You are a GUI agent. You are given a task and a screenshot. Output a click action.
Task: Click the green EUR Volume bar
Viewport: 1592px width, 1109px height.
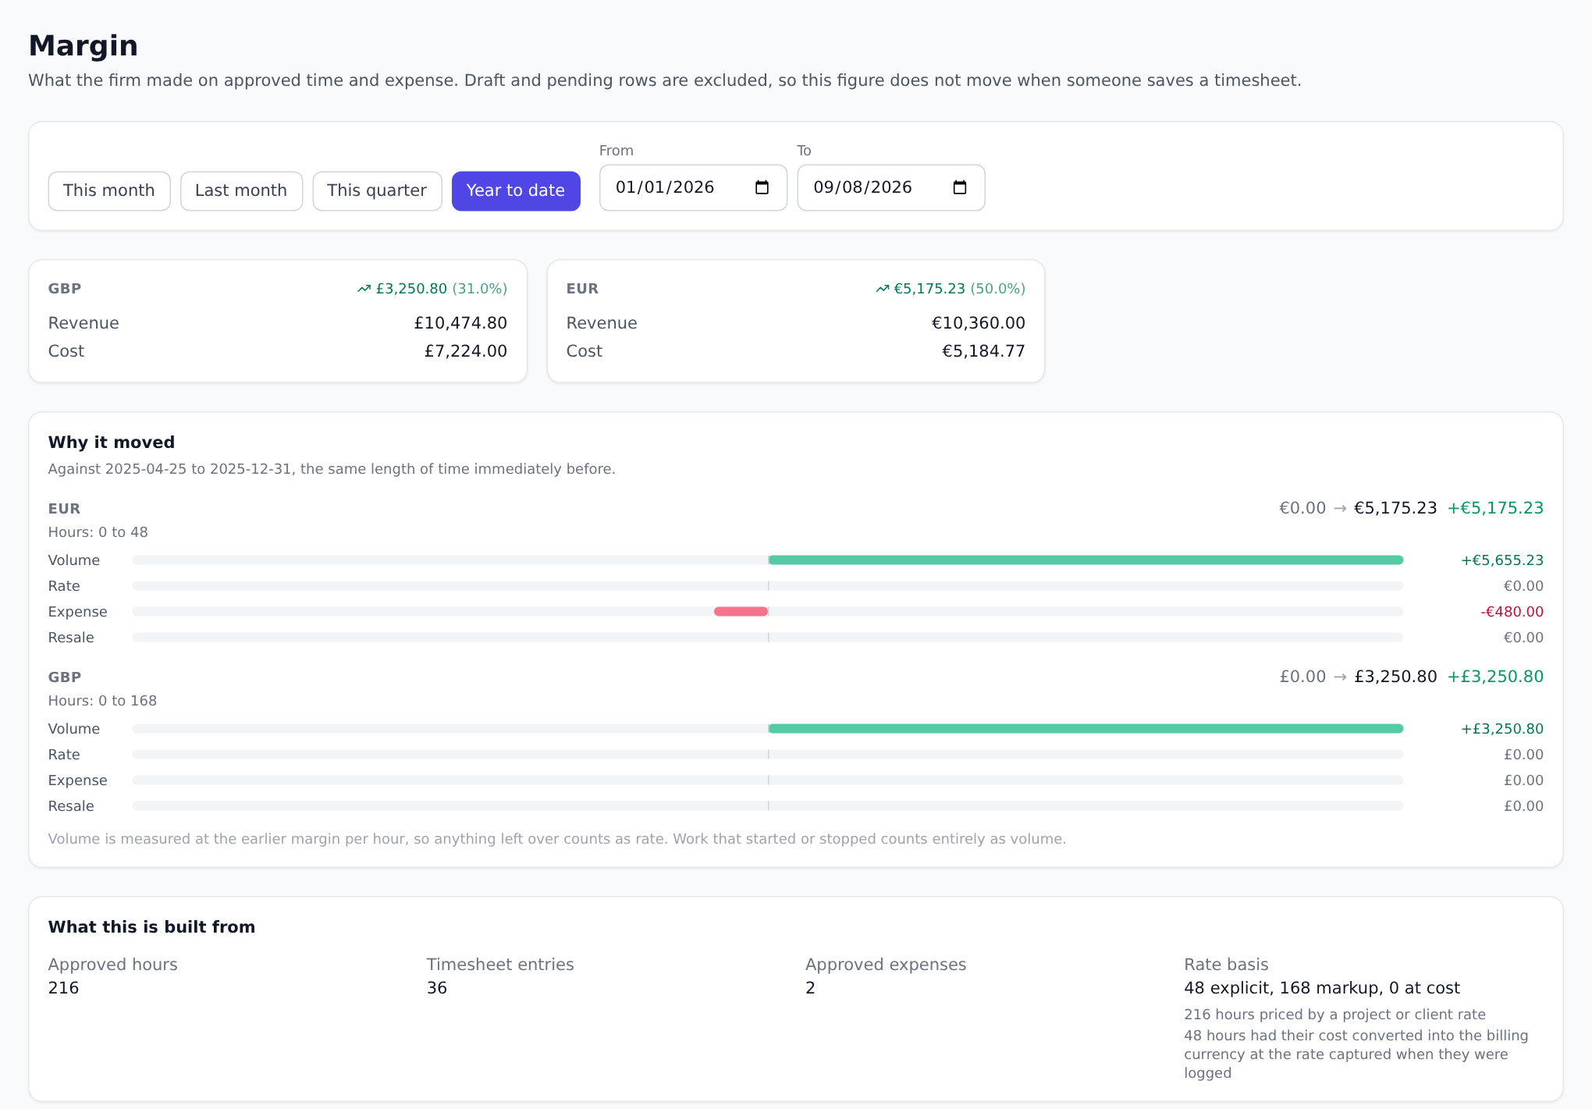coord(1086,560)
